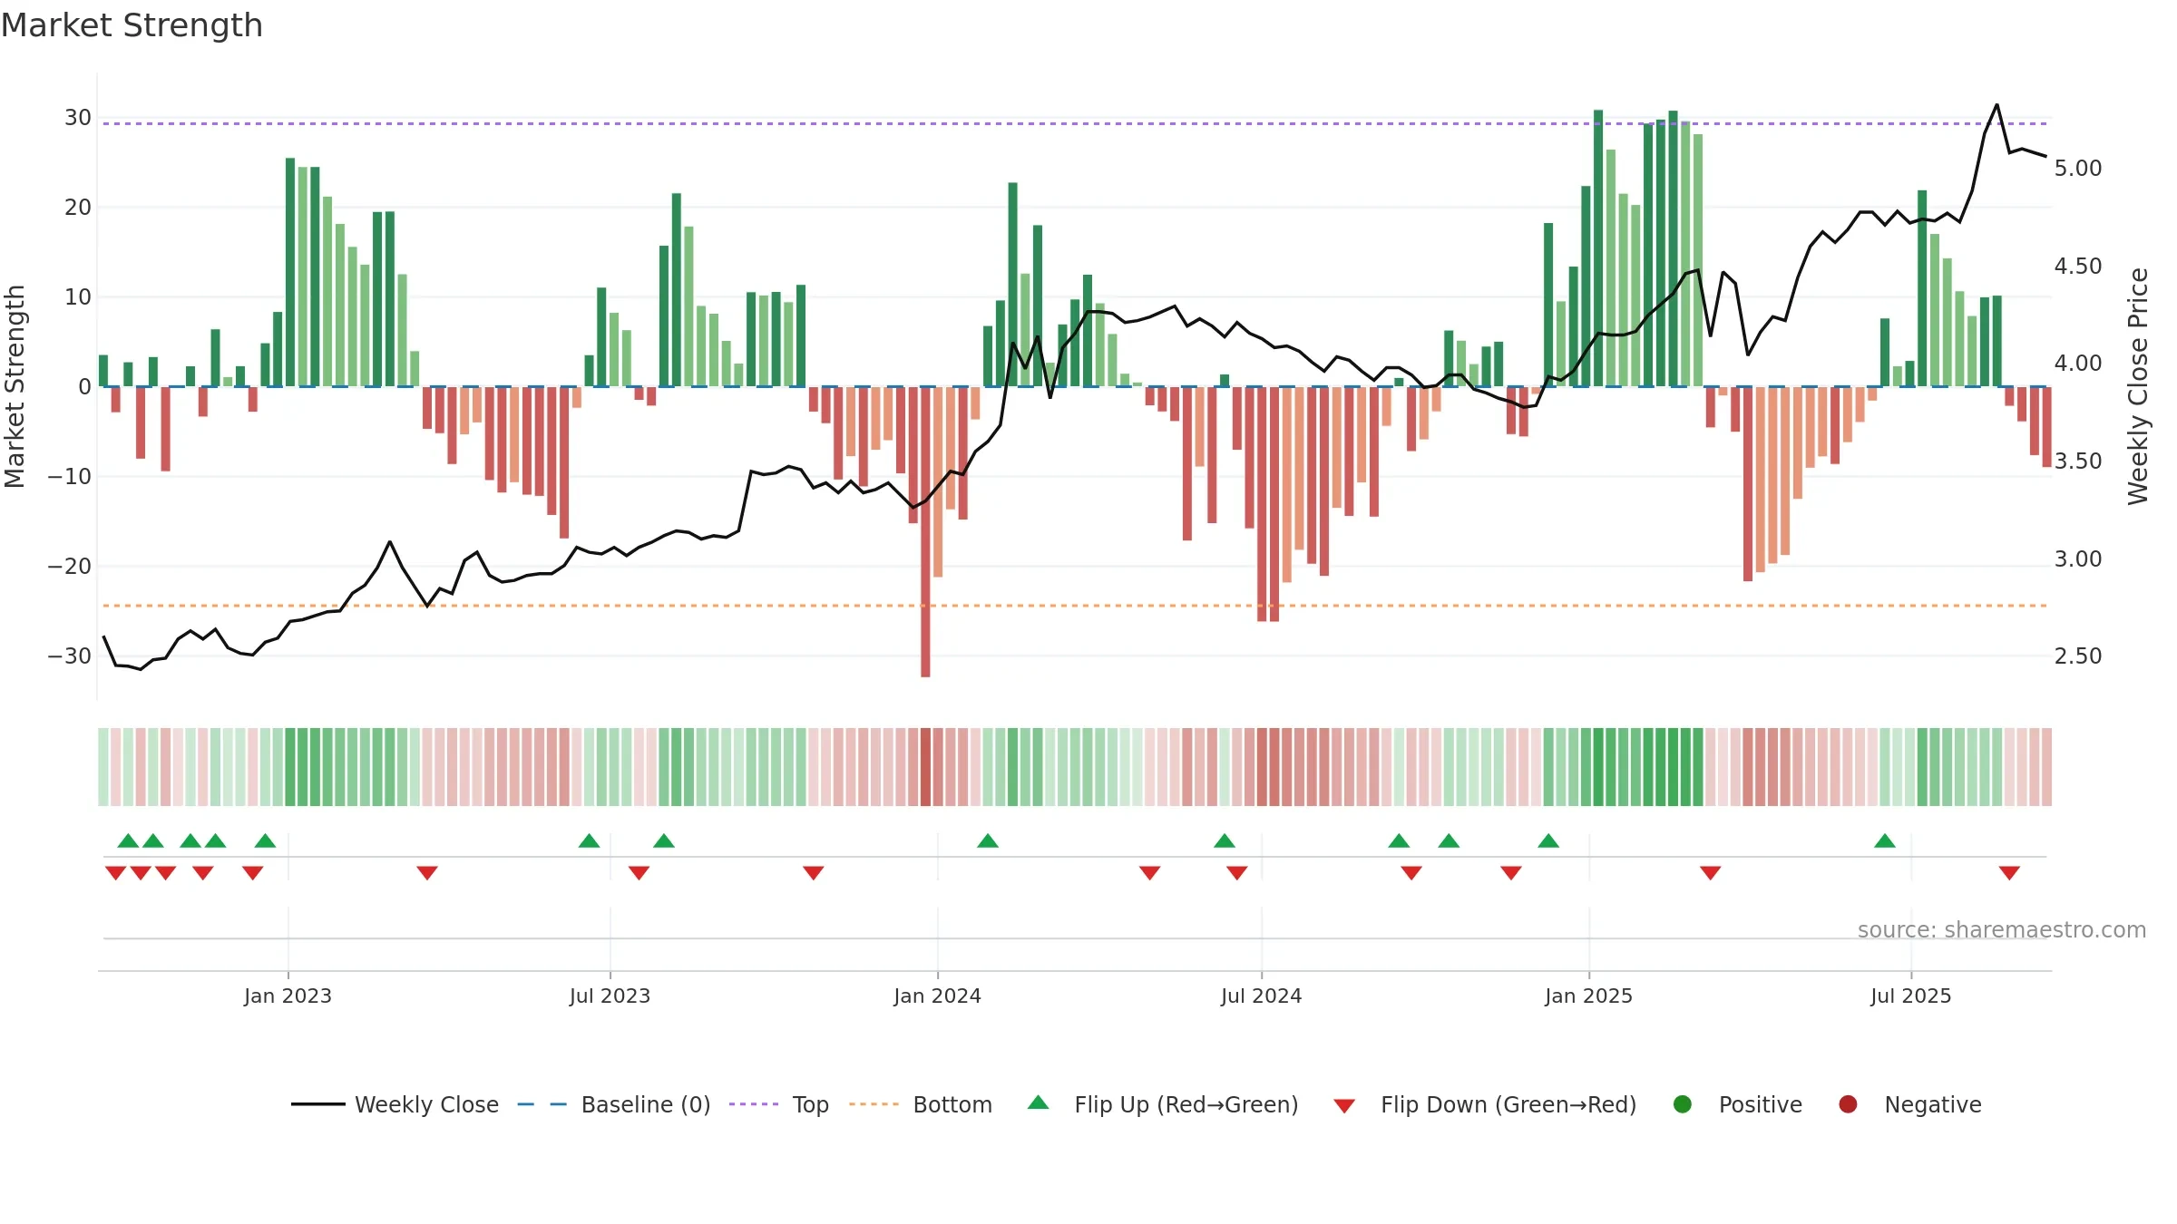
Task: Click the peak of the weekly close line
Action: (x=1996, y=105)
